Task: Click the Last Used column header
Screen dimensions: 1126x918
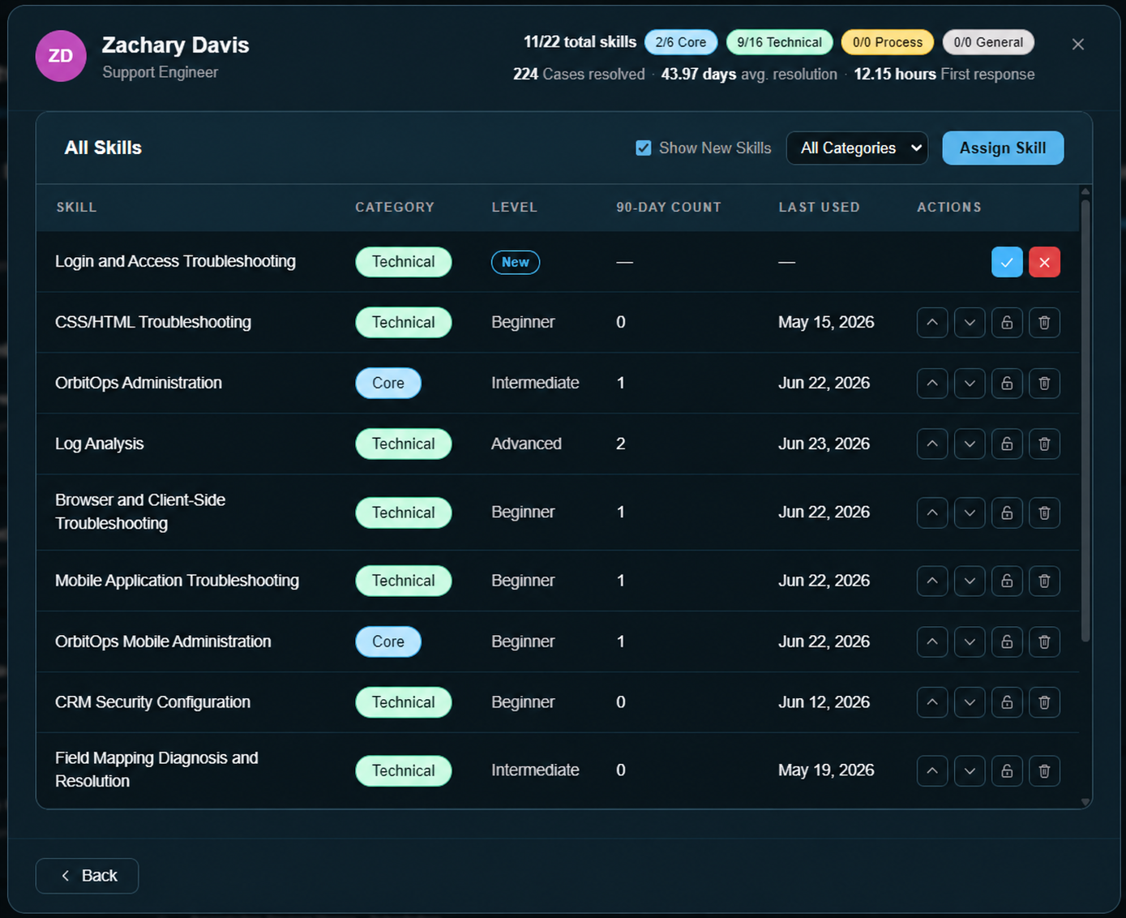Action: click(819, 208)
